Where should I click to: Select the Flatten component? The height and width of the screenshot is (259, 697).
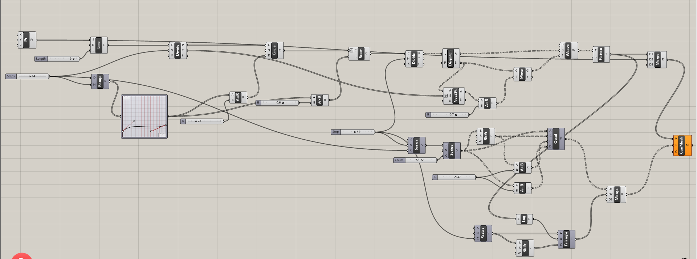[x=601, y=54]
